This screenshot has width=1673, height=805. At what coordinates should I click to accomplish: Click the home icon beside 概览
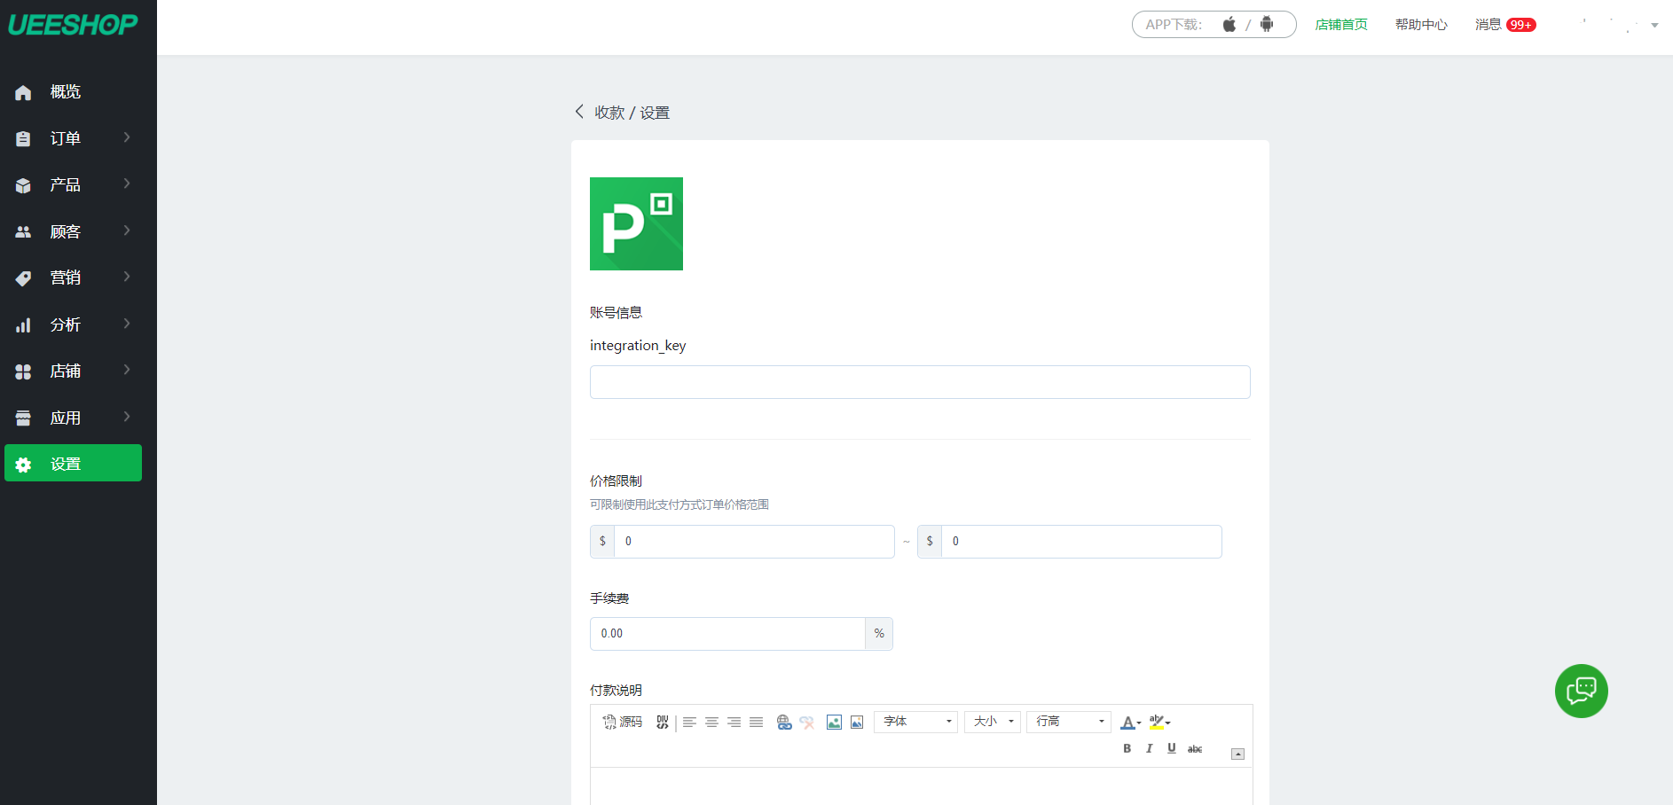coord(23,92)
